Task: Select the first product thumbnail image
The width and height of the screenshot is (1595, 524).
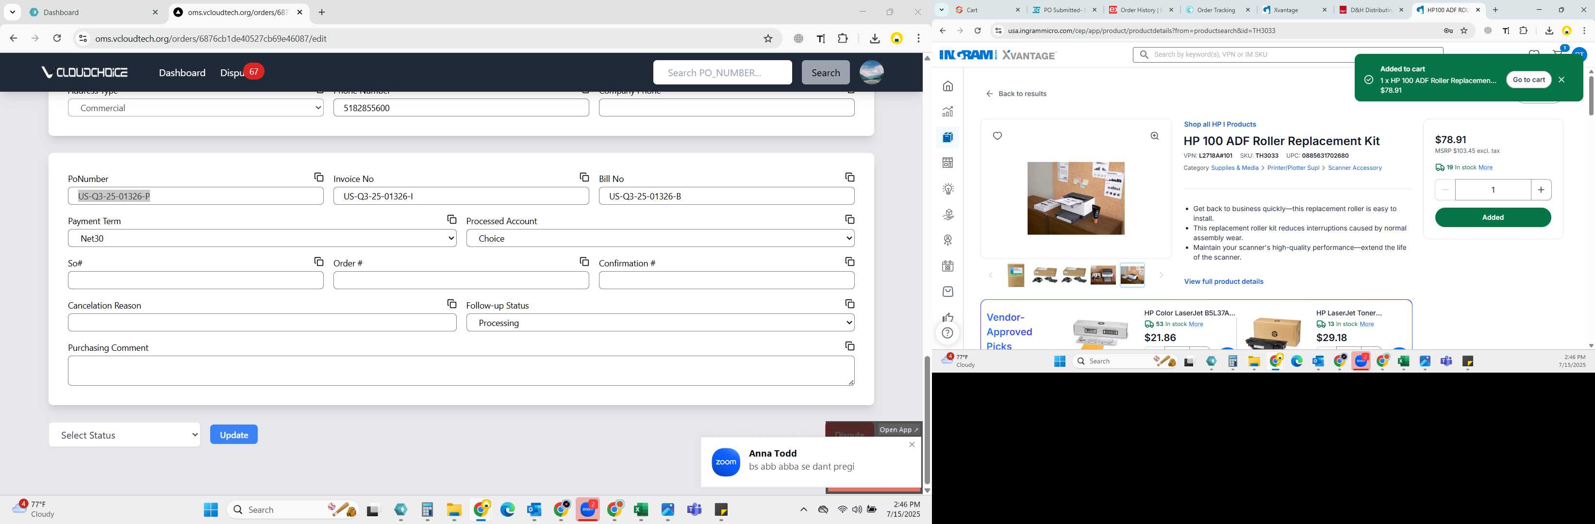Action: pos(1015,275)
